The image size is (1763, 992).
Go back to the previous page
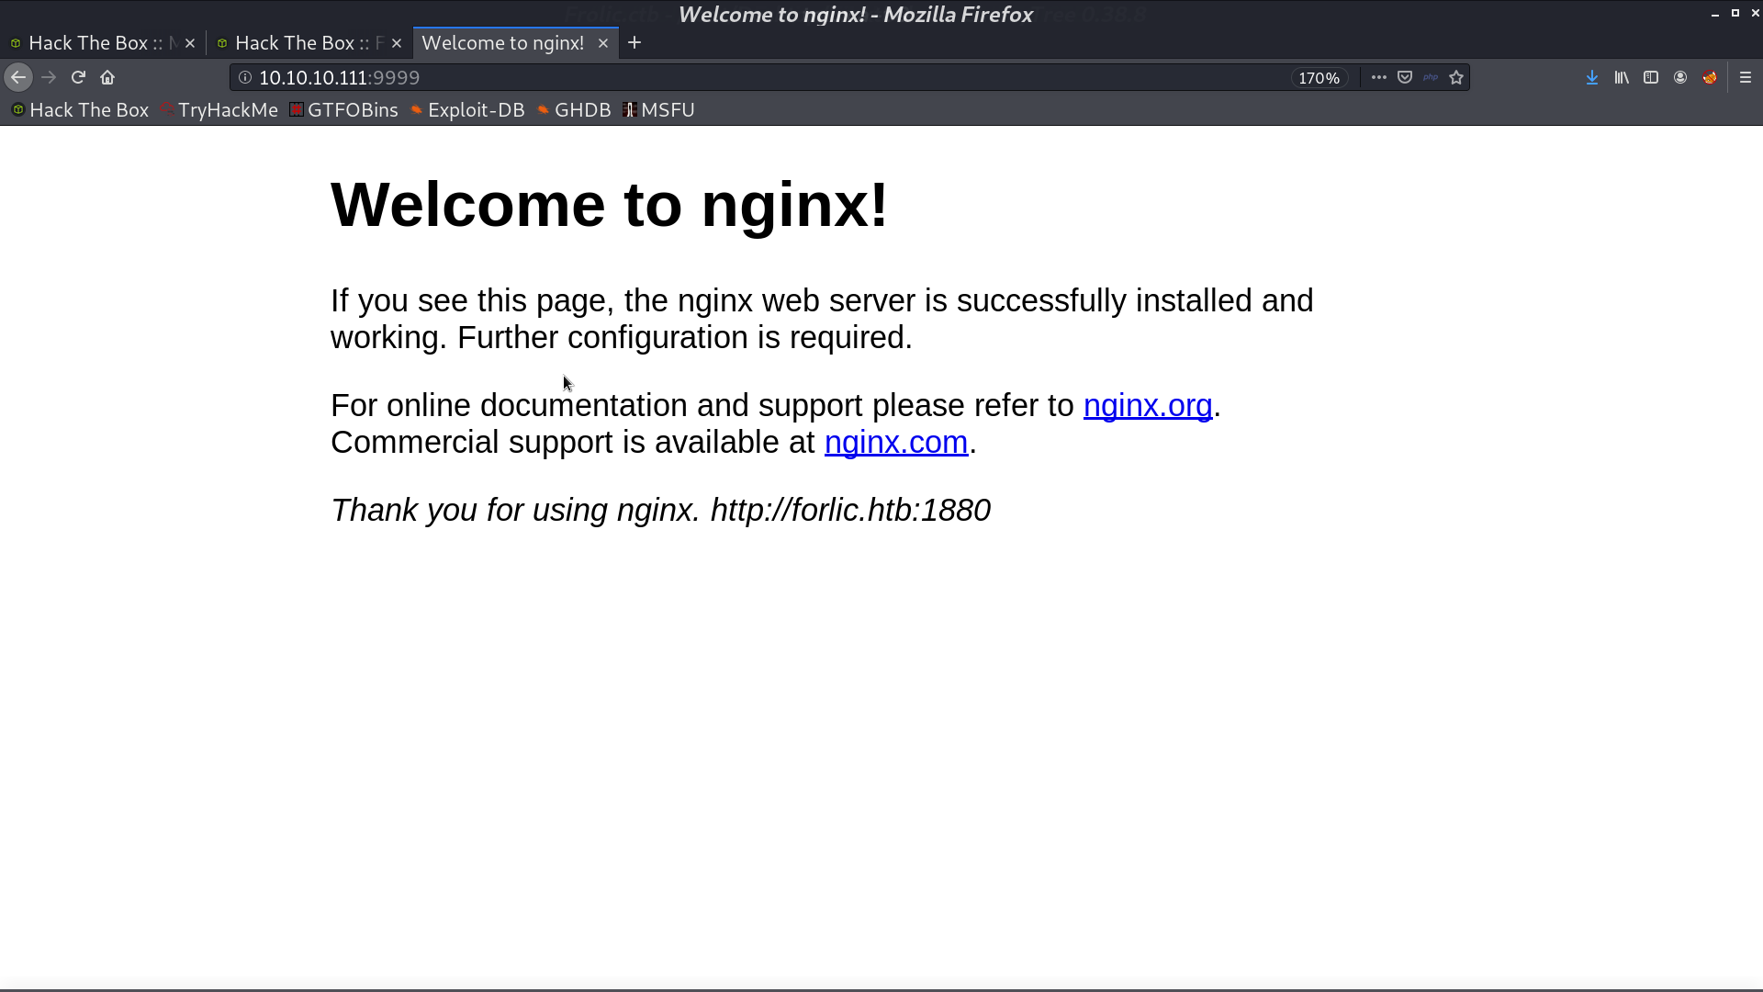[18, 78]
